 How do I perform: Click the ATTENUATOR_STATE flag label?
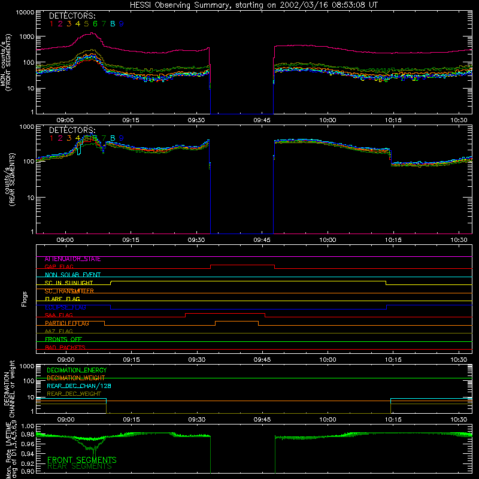(x=72, y=259)
